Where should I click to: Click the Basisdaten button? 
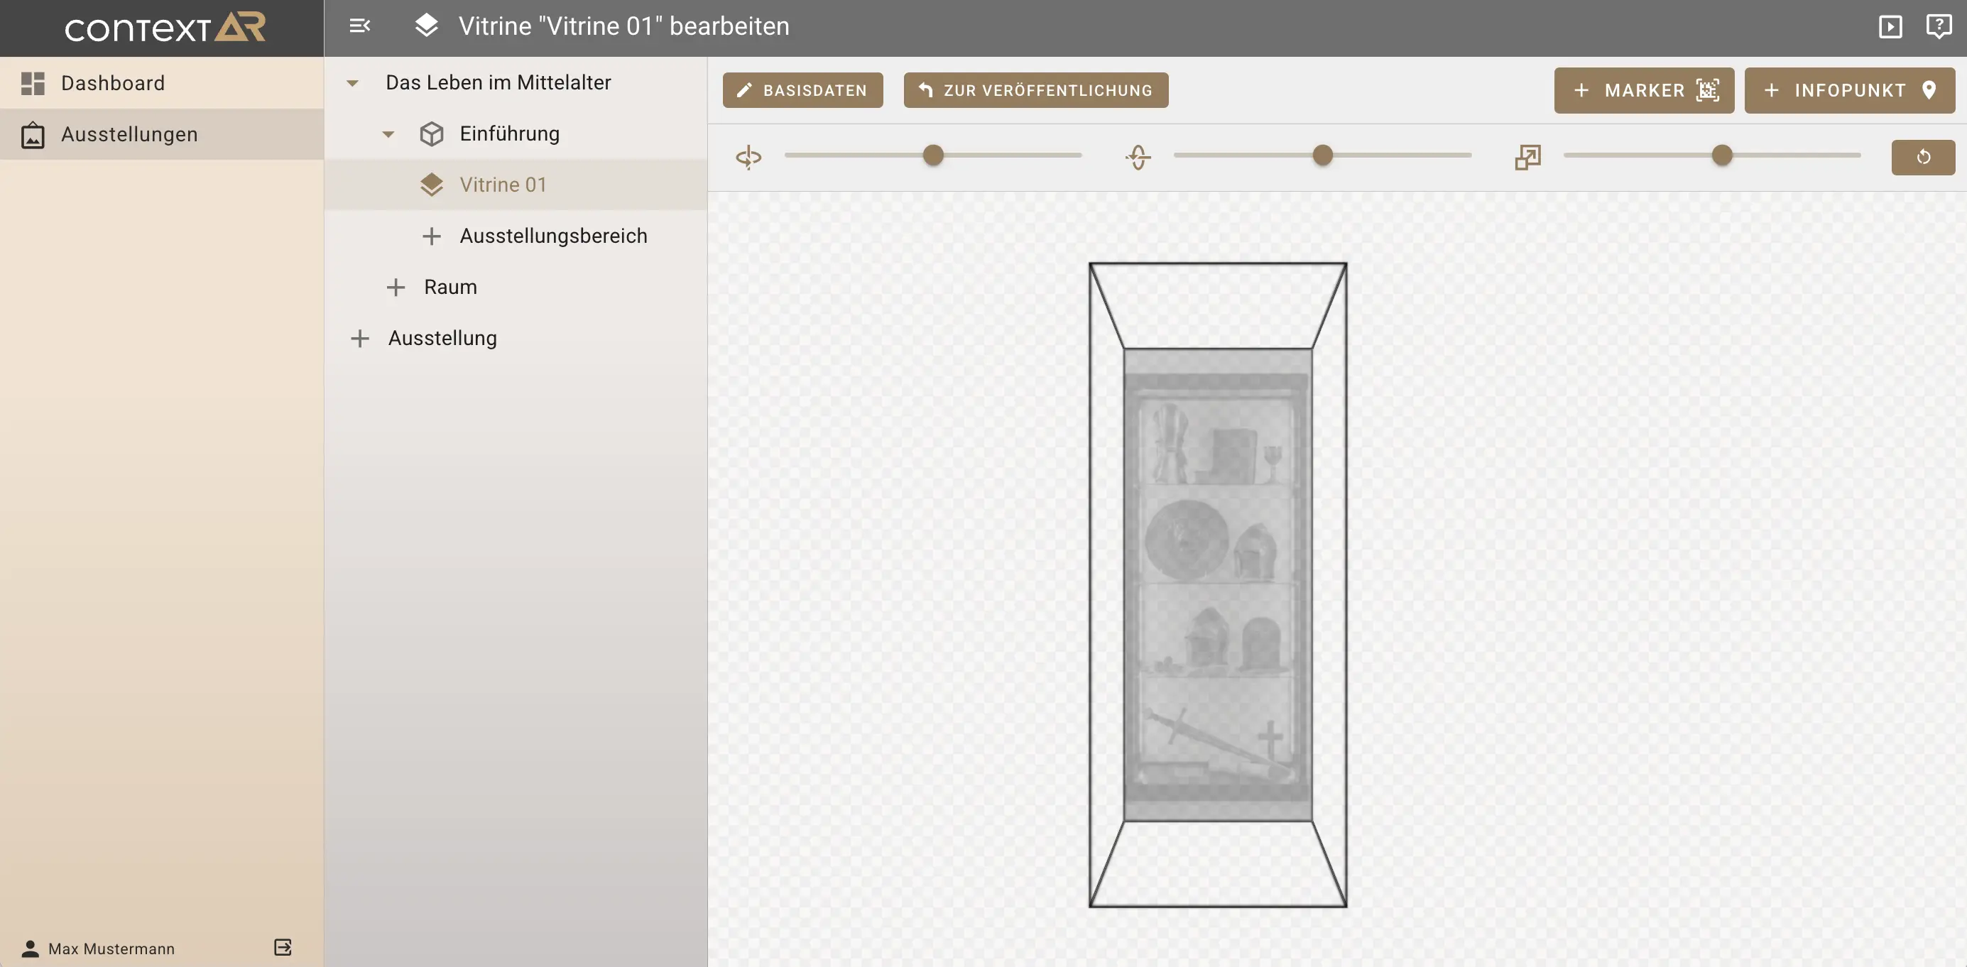pos(802,90)
